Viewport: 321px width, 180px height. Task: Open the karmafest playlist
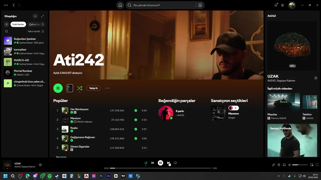click(24, 51)
